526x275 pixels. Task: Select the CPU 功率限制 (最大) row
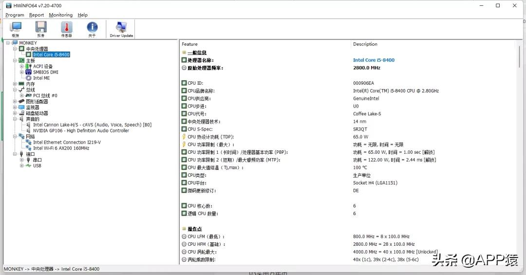[x=348, y=145]
